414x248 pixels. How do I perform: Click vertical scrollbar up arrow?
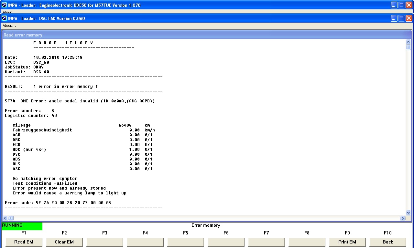pos(408,42)
